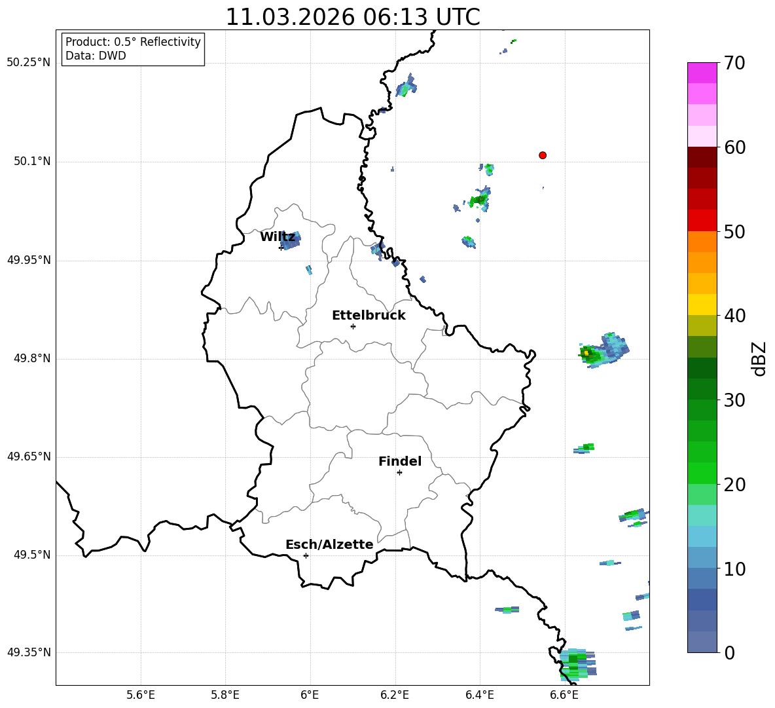
Task: Click the title timestamp 11.03.2026 06:13 UTC
Action: click(x=353, y=17)
